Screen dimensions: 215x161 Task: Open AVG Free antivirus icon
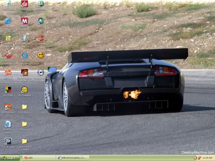click(x=8, y=90)
